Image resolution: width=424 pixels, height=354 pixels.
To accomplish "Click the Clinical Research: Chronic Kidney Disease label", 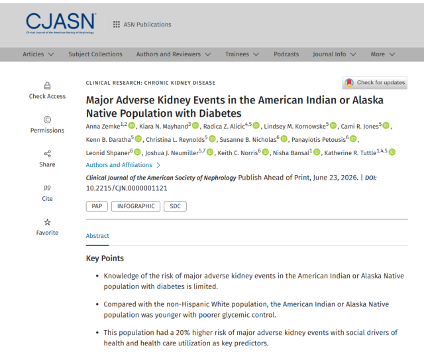I will [x=150, y=83].
